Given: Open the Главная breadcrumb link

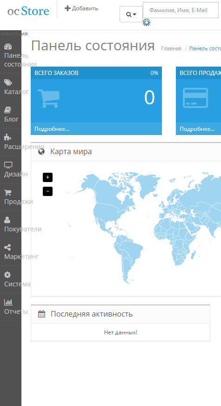Looking at the screenshot, I should pos(171,48).
